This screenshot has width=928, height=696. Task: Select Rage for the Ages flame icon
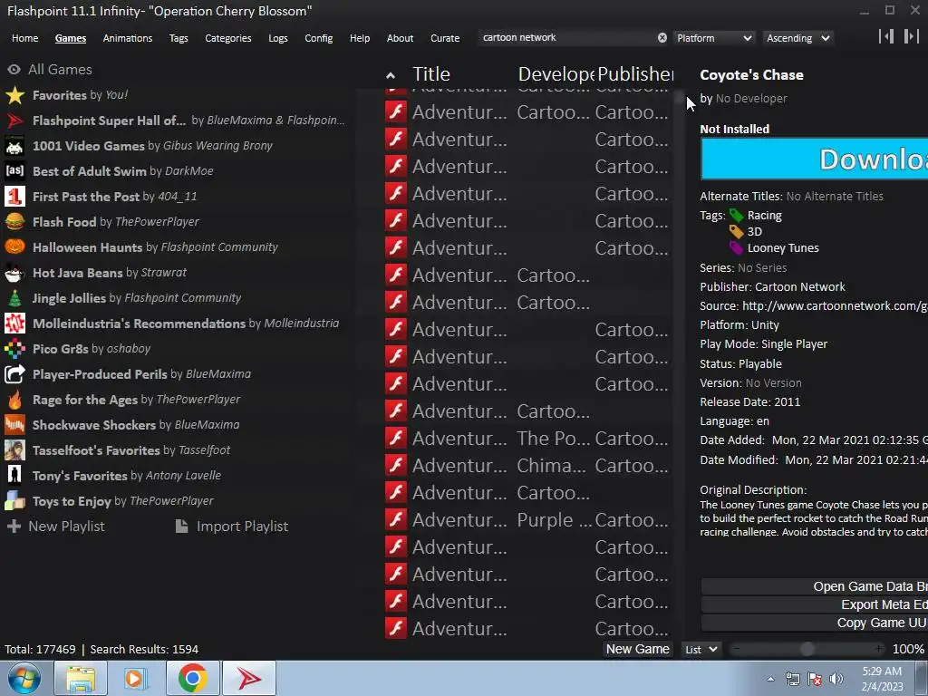click(x=14, y=400)
